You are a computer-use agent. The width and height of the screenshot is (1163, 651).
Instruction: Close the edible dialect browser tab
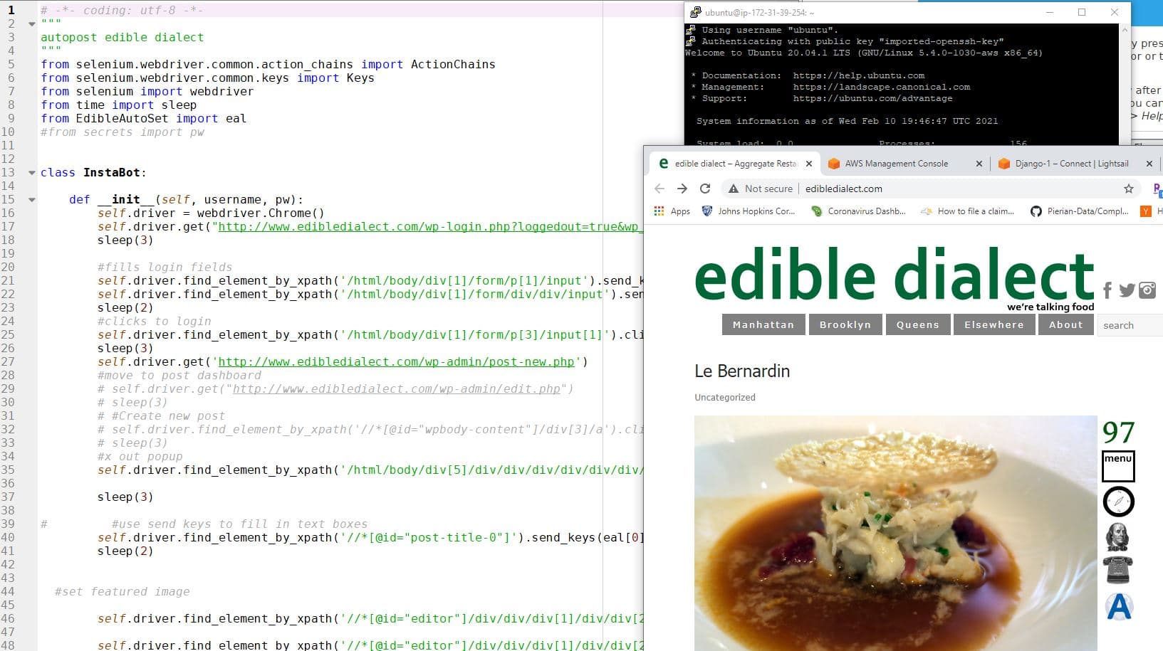[809, 164]
